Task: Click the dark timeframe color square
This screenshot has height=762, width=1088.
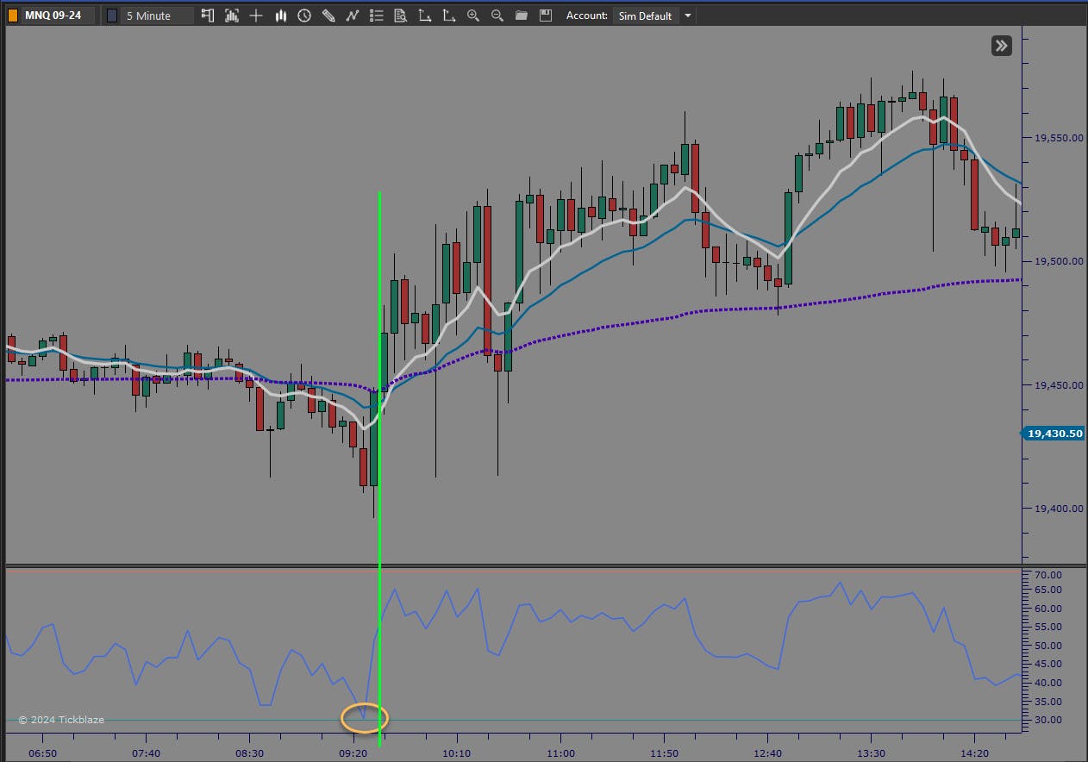Action: (112, 16)
